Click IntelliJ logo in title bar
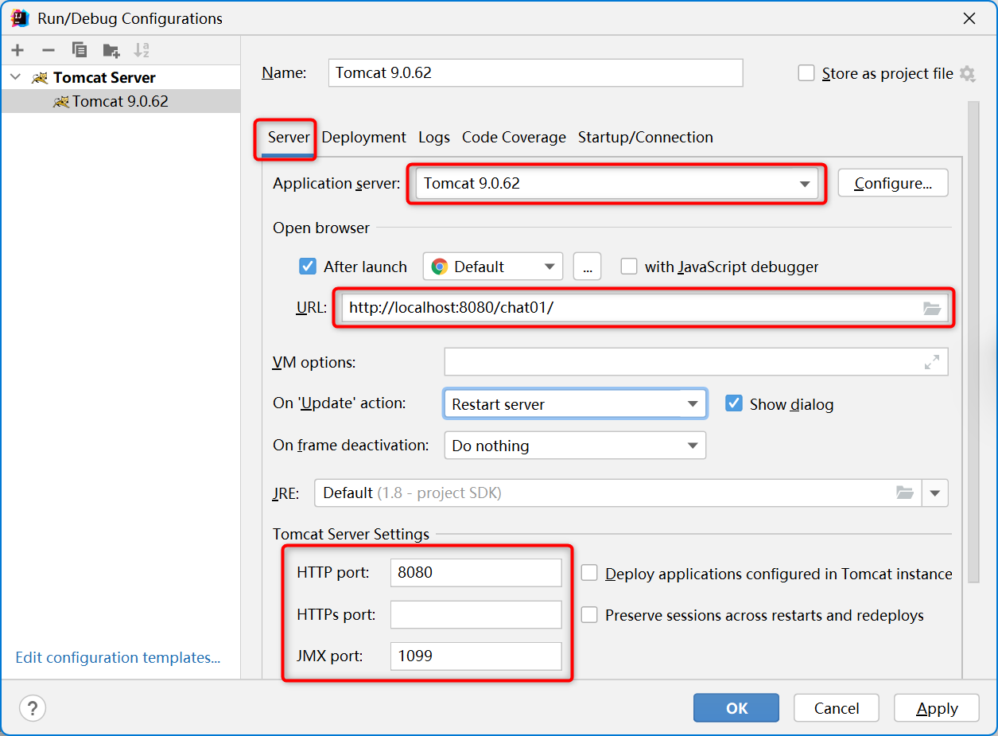This screenshot has height=736, width=998. coord(21,18)
